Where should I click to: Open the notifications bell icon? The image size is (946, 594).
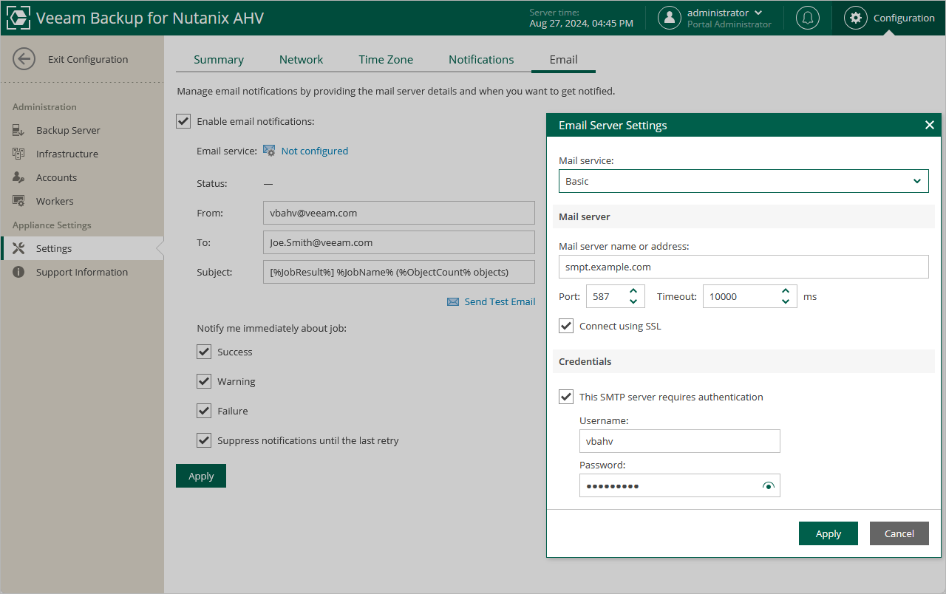point(807,18)
